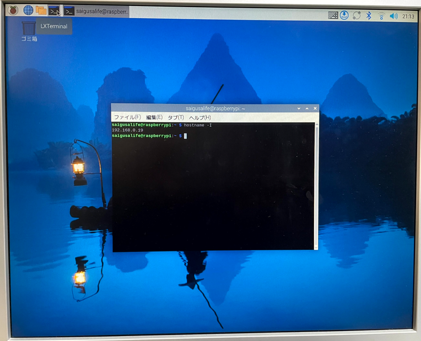Open the Wi-Fi network icon
This screenshot has height=341, width=421.
pyautogui.click(x=381, y=16)
